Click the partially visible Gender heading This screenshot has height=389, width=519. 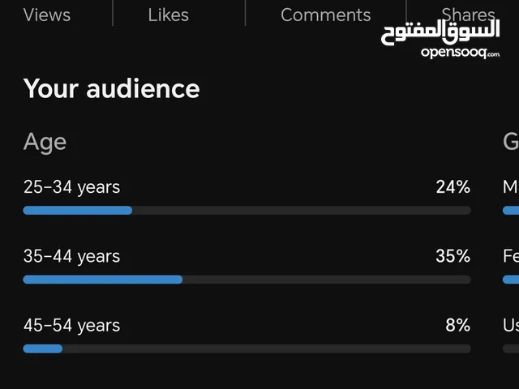coord(511,142)
